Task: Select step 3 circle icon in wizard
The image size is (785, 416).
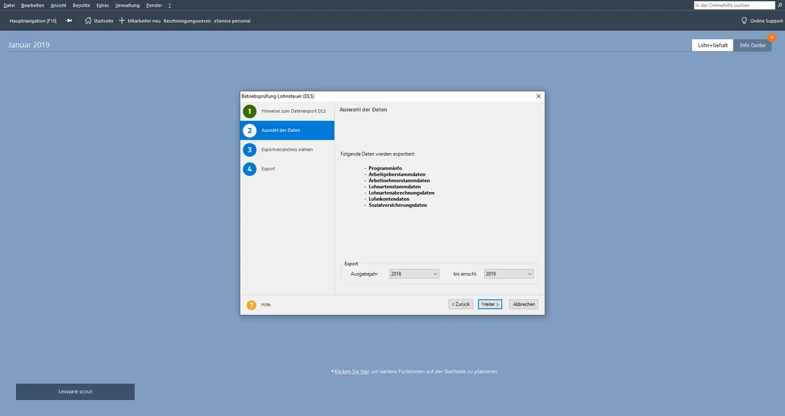Action: [x=250, y=150]
